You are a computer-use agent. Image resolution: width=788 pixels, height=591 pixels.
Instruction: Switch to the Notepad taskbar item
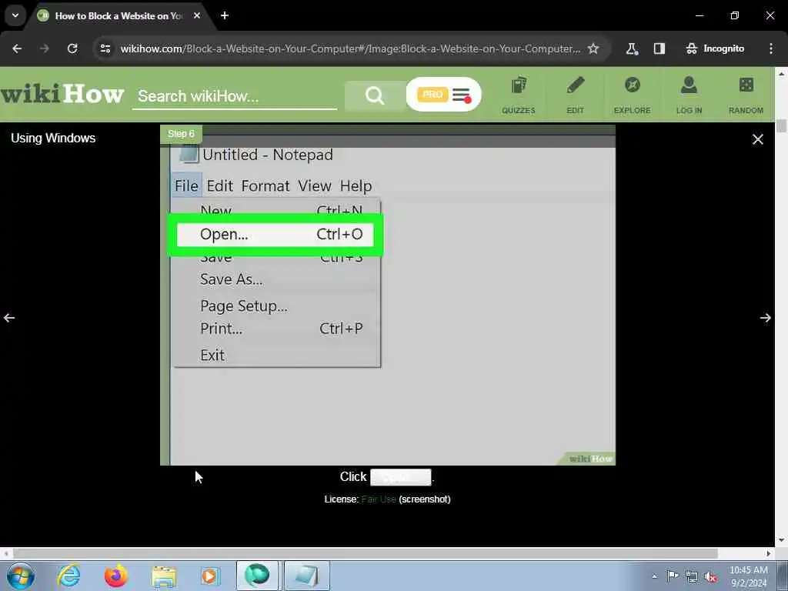(307, 576)
